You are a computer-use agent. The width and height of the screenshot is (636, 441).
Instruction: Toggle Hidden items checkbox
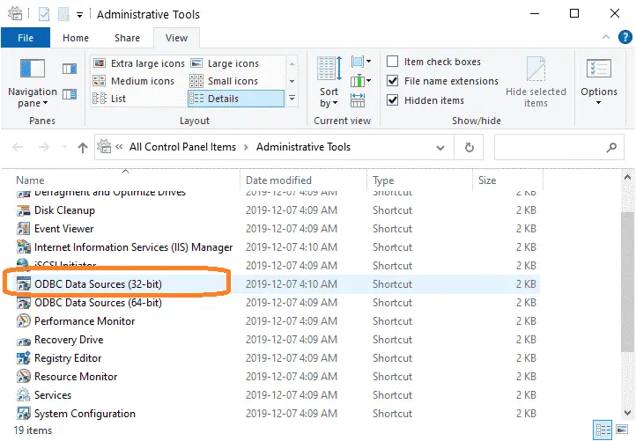(x=393, y=99)
